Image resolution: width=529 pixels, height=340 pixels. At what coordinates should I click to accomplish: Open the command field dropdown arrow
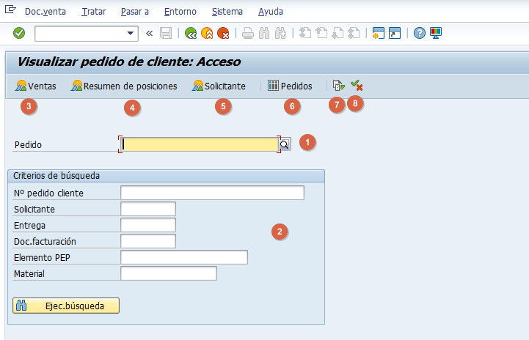[x=130, y=33]
